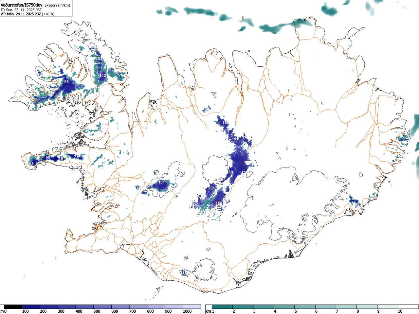Viewport: 419px width, 314px height.
Task: Choose the 5–6 km legend swatch
Action: point(305,307)
